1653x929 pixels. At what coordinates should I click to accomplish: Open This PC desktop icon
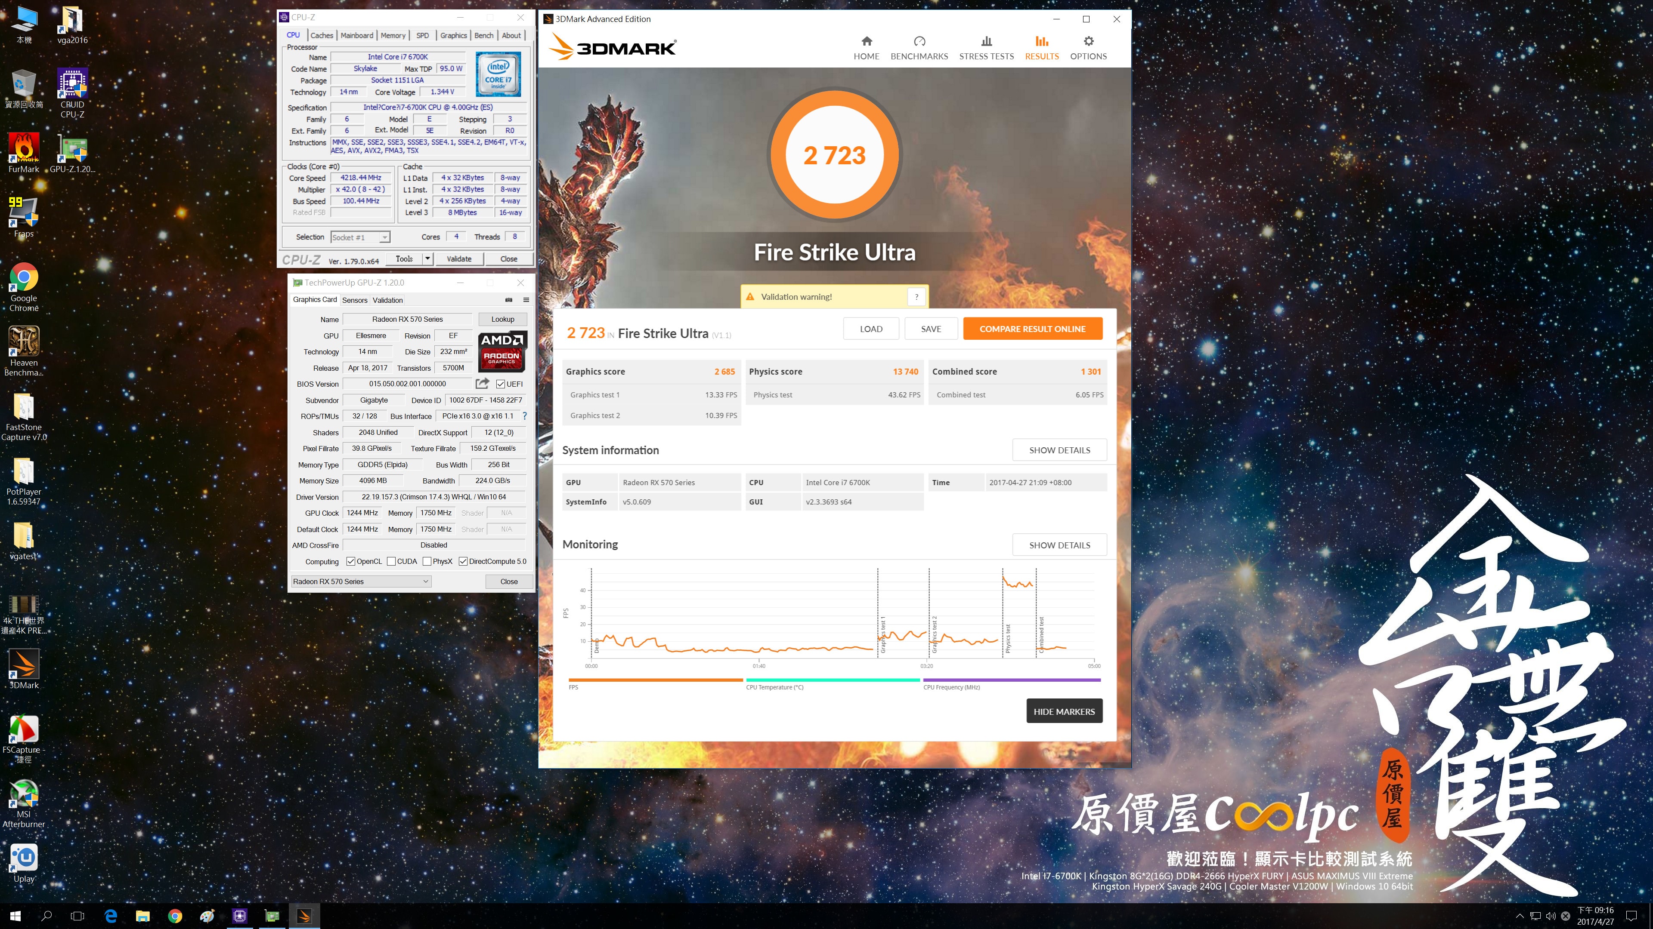click(x=24, y=25)
